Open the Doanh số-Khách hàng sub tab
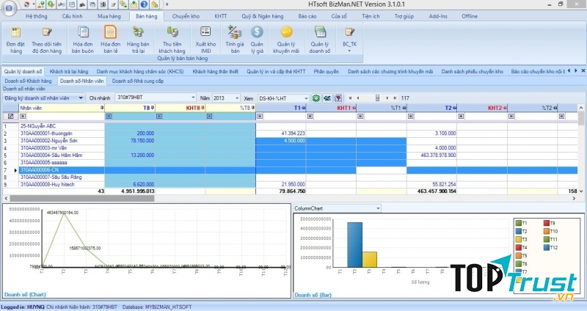 (28, 81)
